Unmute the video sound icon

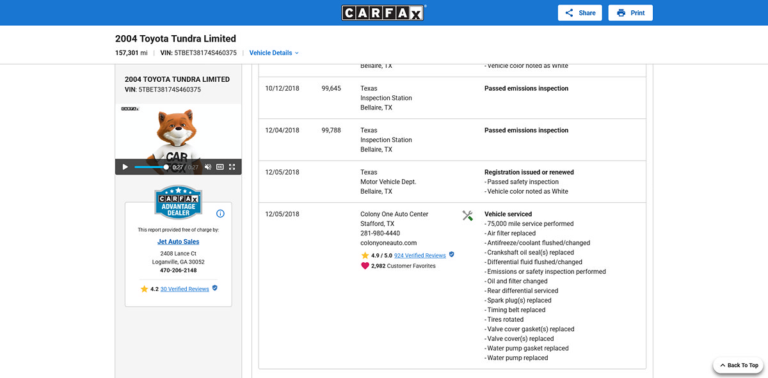pyautogui.click(x=208, y=167)
